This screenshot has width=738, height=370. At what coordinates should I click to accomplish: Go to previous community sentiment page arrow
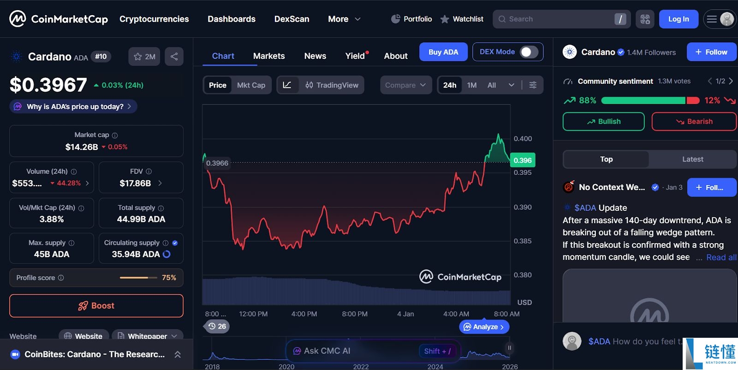click(x=710, y=81)
